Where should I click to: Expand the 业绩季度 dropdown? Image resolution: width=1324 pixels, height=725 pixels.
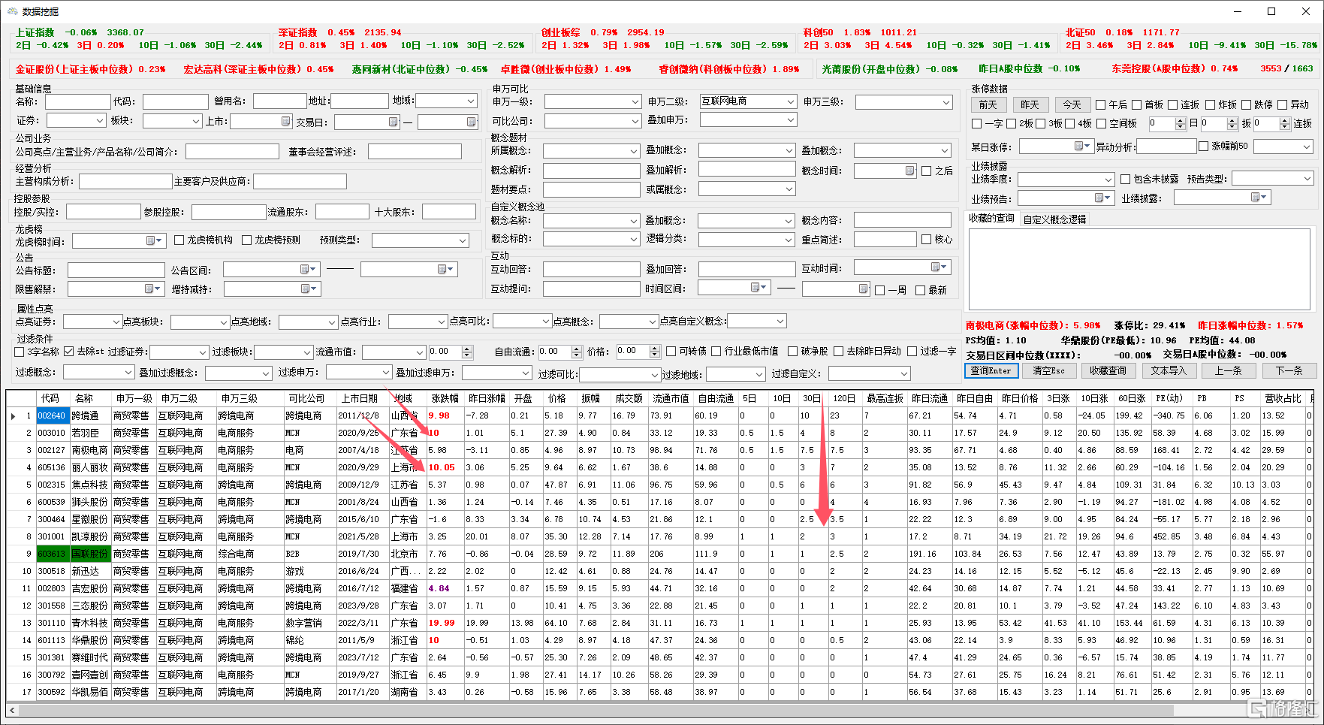(x=1108, y=180)
